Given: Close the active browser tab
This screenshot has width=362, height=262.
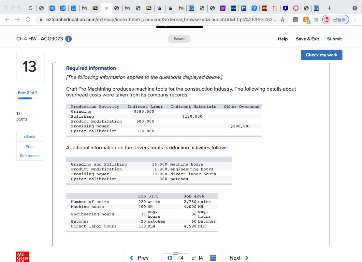Looking at the screenshot, I should (107, 8).
